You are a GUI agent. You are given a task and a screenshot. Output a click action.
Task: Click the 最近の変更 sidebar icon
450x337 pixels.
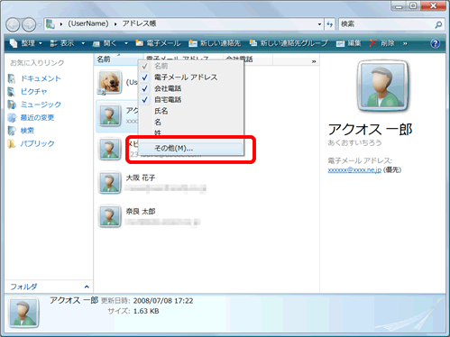point(12,117)
